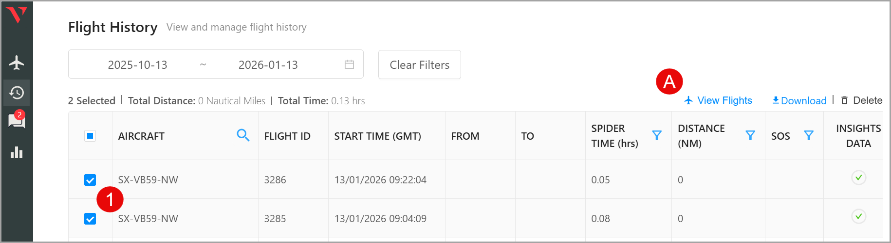This screenshot has height=243, width=891.
Task: Select the flight history clock icon
Action: point(17,93)
